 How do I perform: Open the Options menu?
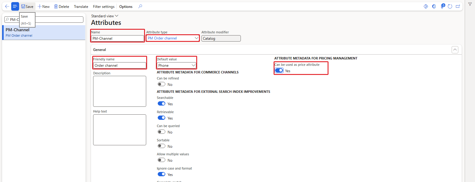pyautogui.click(x=126, y=6)
